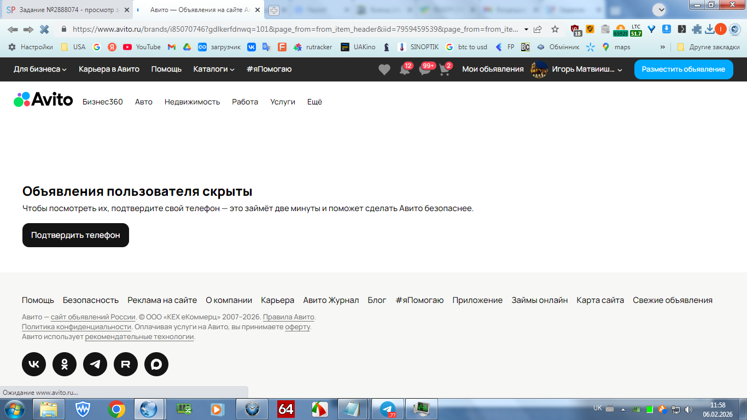747x420 pixels.
Task: Open Avito's Telegram social icon
Action: point(95,364)
